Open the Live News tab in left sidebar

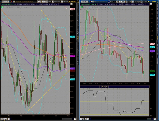pos(78,61)
